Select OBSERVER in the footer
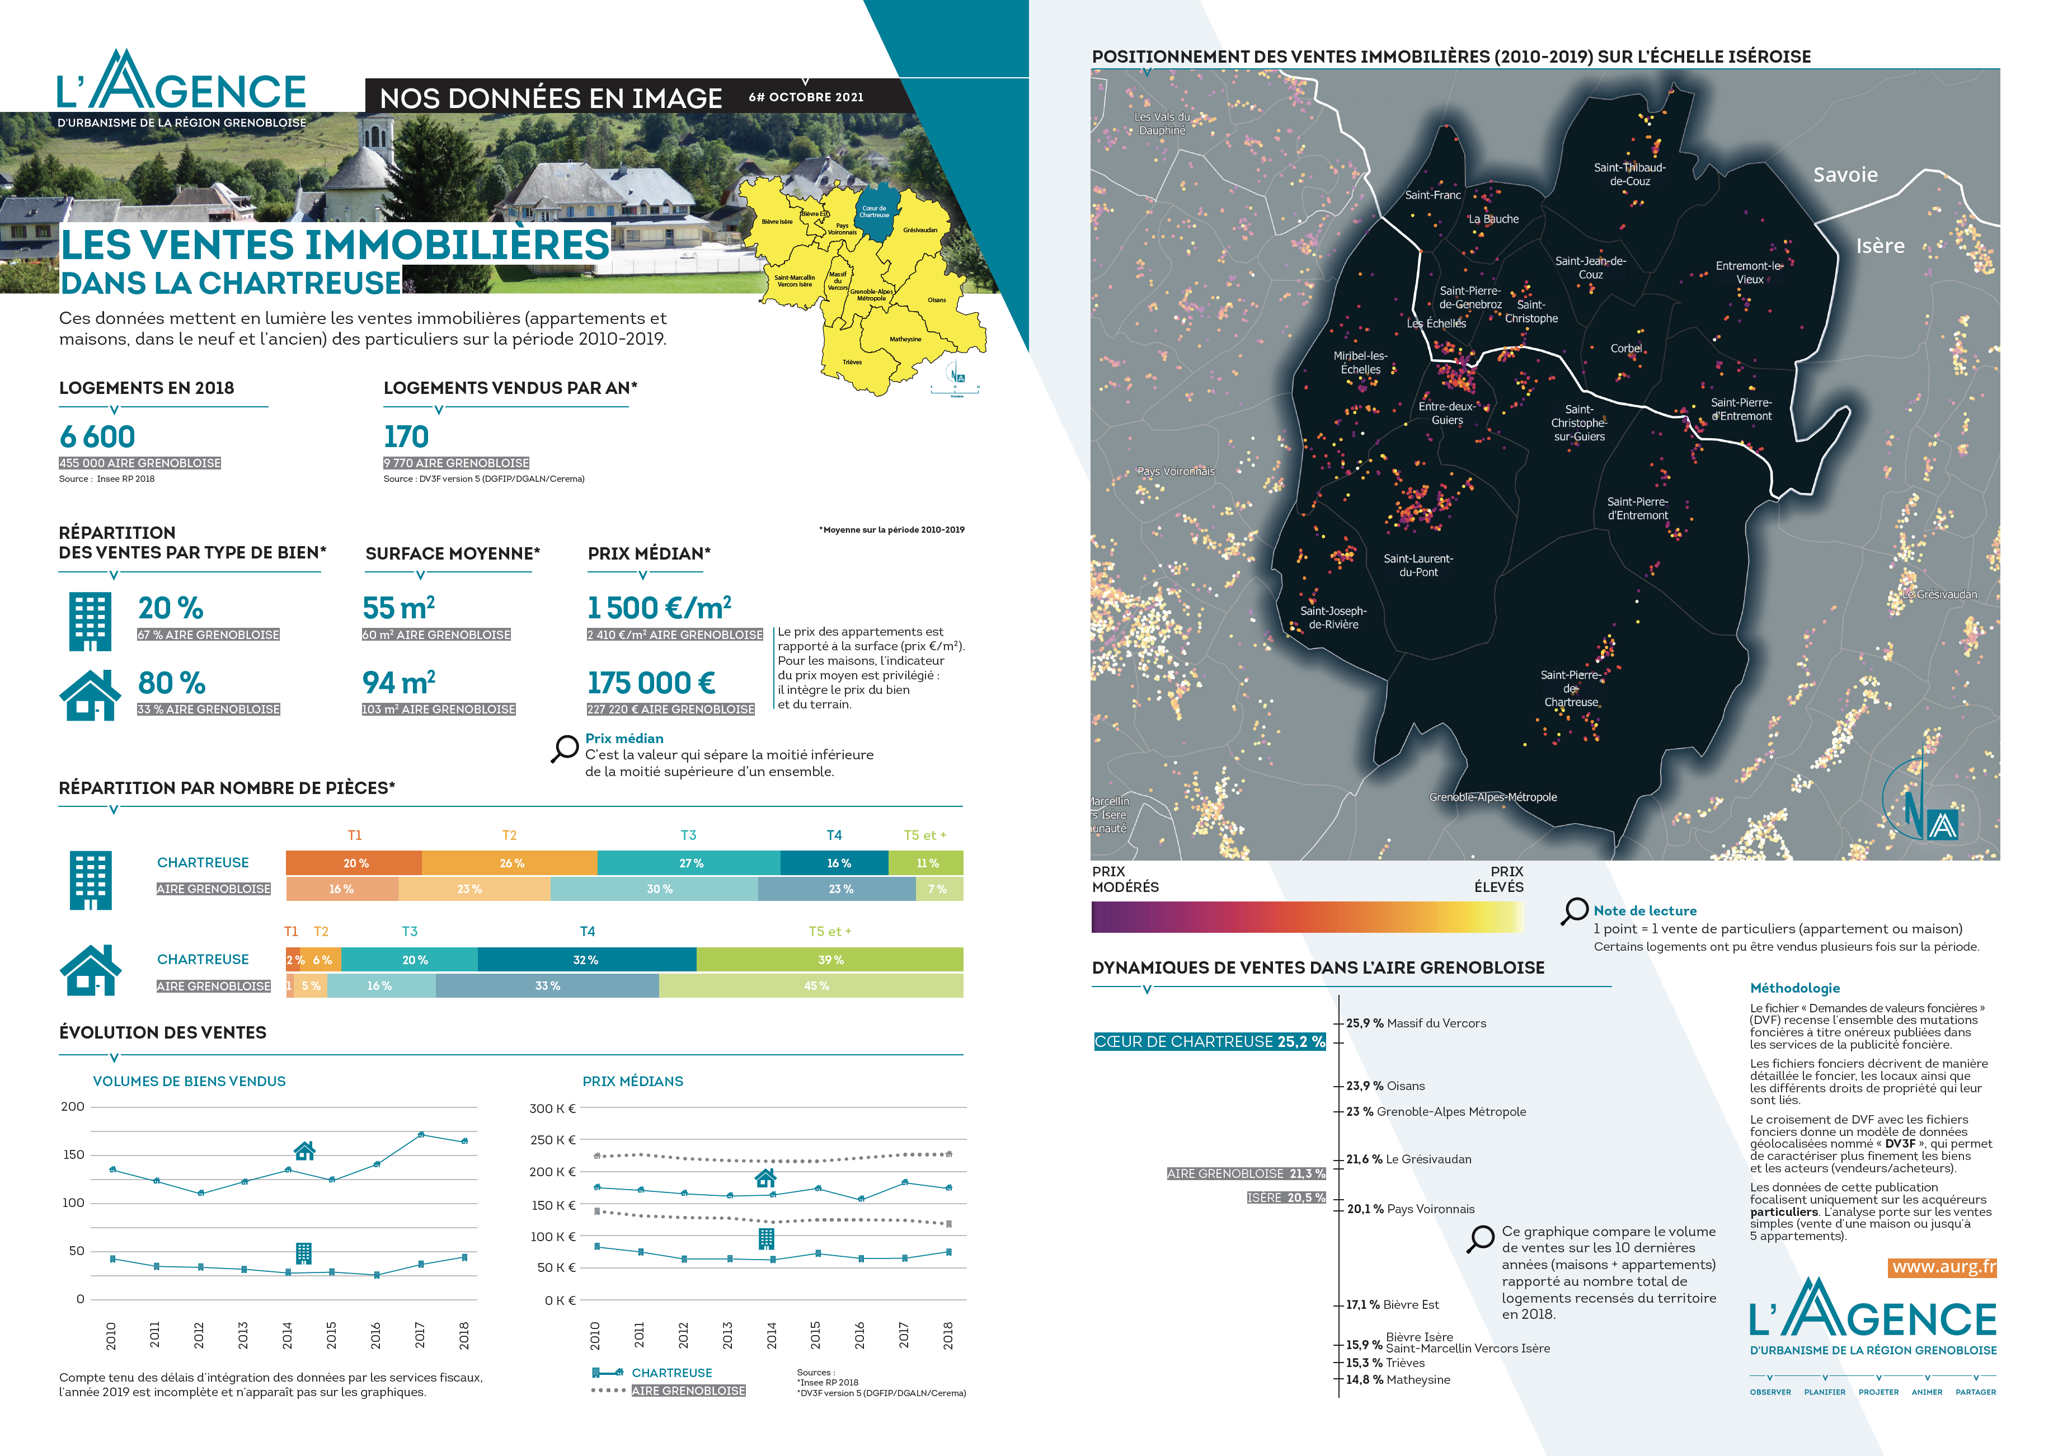Viewport: 2058px width, 1456px height. click(x=1770, y=1392)
